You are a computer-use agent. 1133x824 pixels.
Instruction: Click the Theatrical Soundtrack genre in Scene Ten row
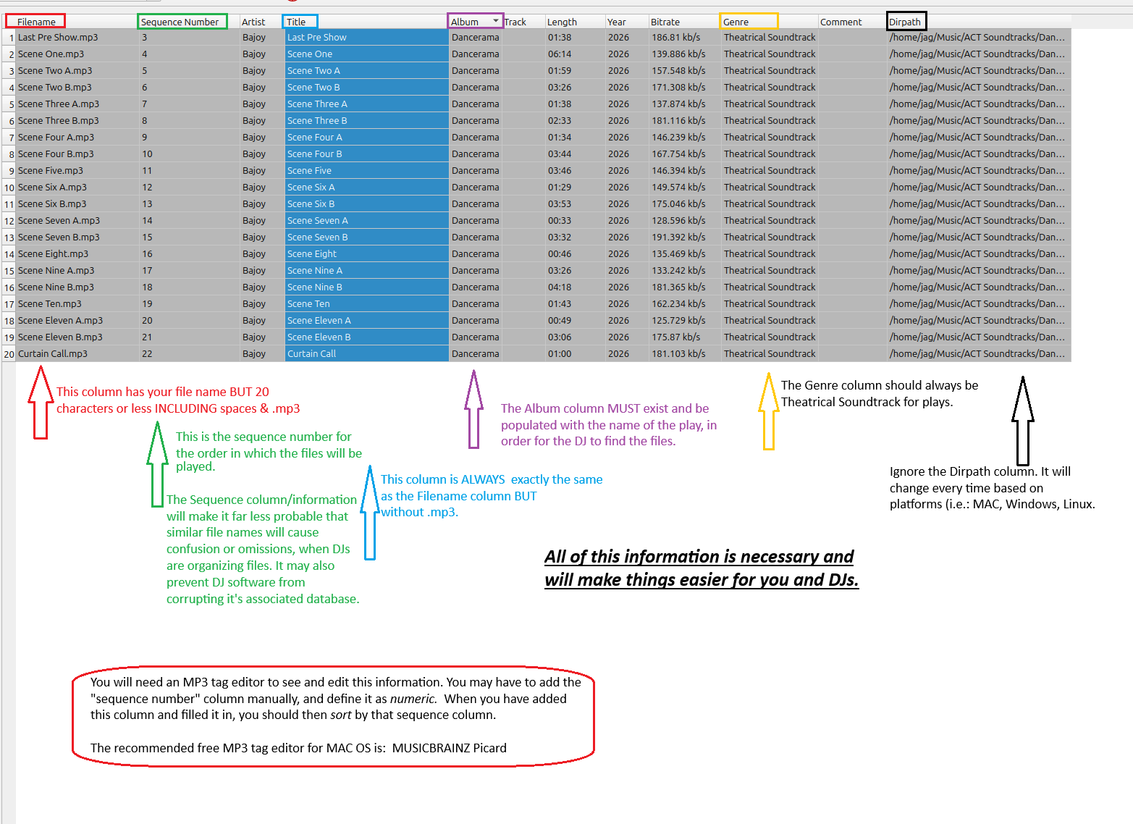[x=770, y=303]
